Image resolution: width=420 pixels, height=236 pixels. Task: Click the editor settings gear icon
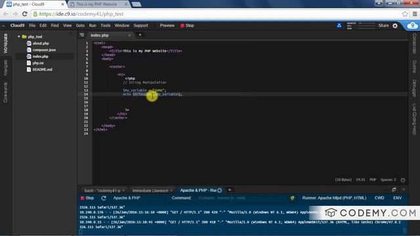[x=403, y=180]
